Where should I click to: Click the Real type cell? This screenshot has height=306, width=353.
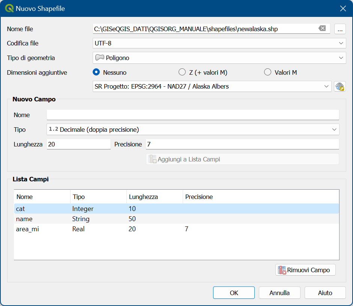(x=78, y=229)
